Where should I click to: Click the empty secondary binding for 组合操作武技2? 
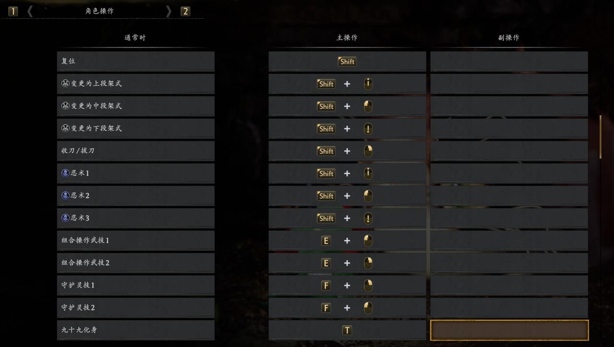tap(509, 263)
